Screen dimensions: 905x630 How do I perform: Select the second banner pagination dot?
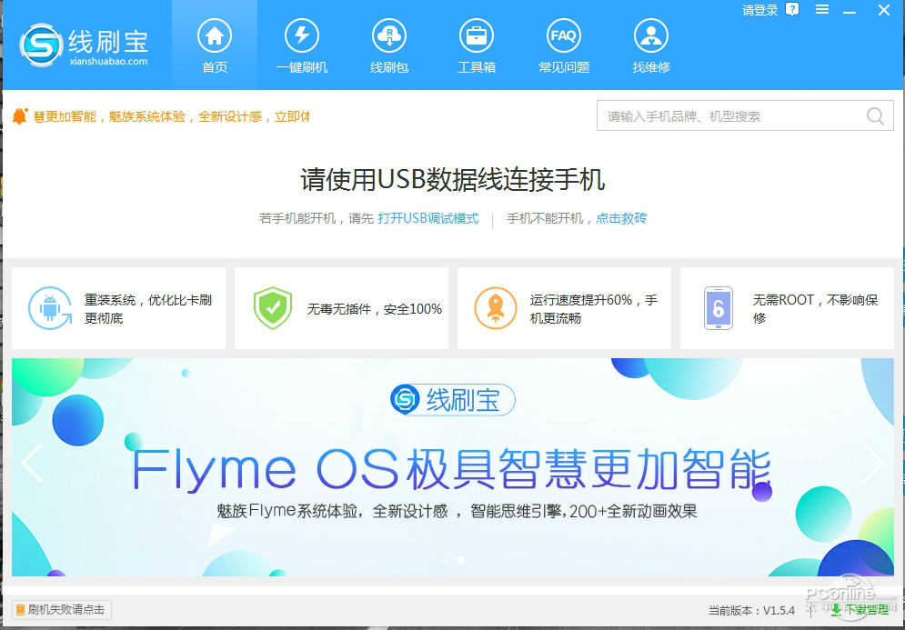click(x=460, y=560)
